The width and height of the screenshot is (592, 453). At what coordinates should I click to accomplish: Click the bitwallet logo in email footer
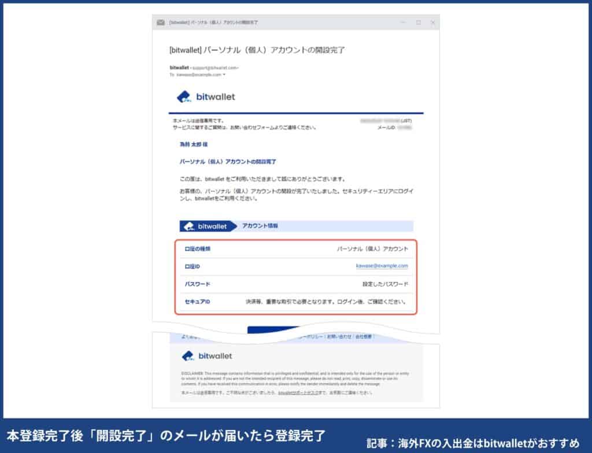[x=207, y=356]
